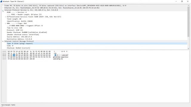
Task: Select the 'Time to Live: 128' row
Action: click(x=14, y=28)
